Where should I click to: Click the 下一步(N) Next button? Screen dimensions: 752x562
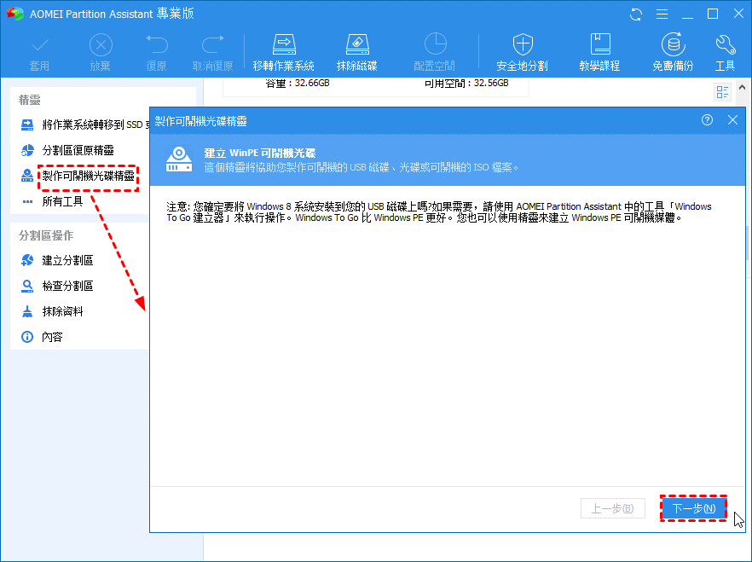(x=693, y=508)
